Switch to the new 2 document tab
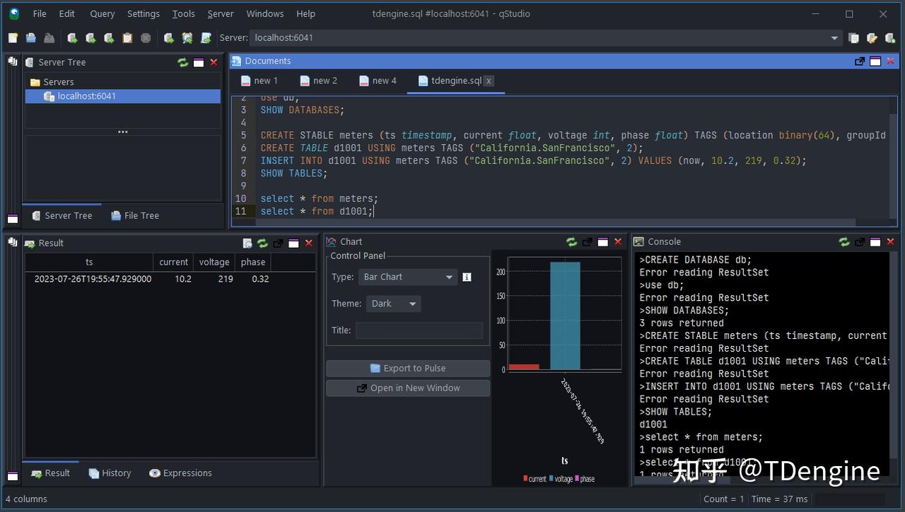Image resolution: width=905 pixels, height=512 pixels. (318, 81)
